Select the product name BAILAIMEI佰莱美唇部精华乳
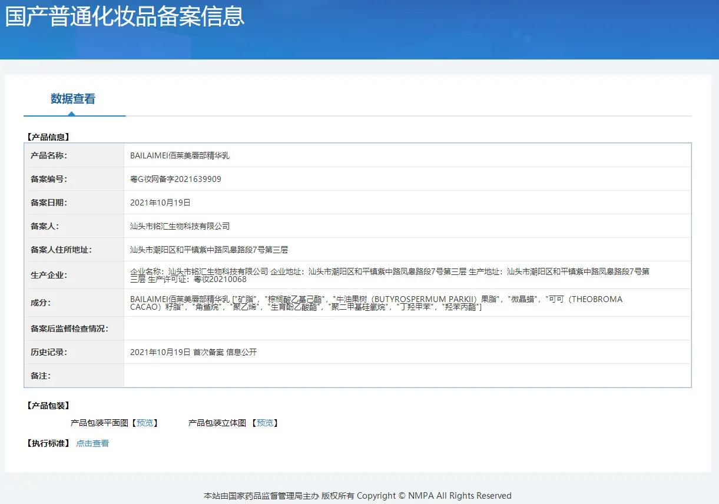 [180, 155]
